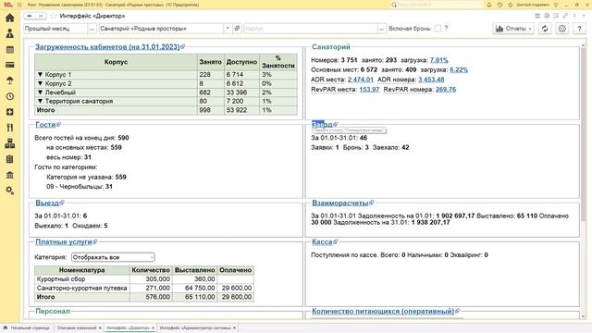Switch to Начальная страница tab
Screen dimensions: 592x333
(x=27, y=327)
